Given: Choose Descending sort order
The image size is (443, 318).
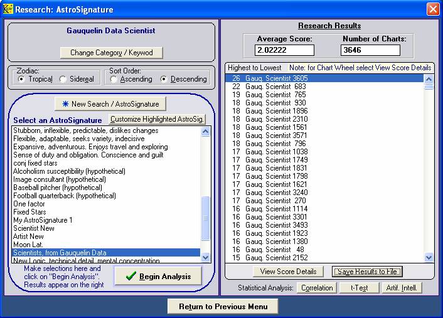Looking at the screenshot, I should tap(165, 79).
